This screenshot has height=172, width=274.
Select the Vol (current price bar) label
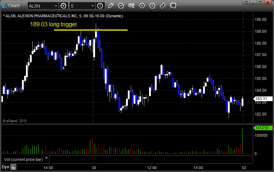click(23, 159)
